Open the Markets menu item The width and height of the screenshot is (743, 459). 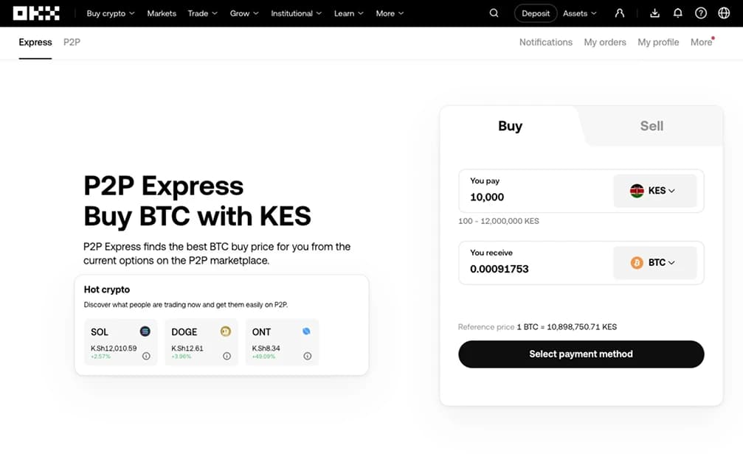click(162, 13)
